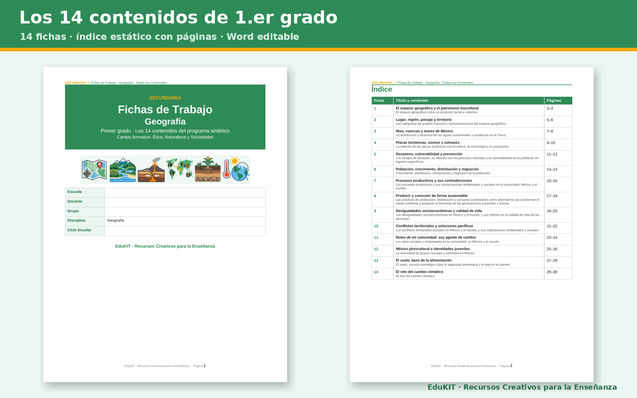Click the 'Los 14 contenidos de 1.er grado' banner title
Screen dimensions: 637x398
(178, 18)
